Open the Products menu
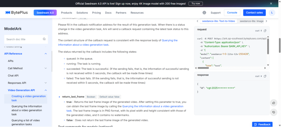 click(x=66, y=13)
